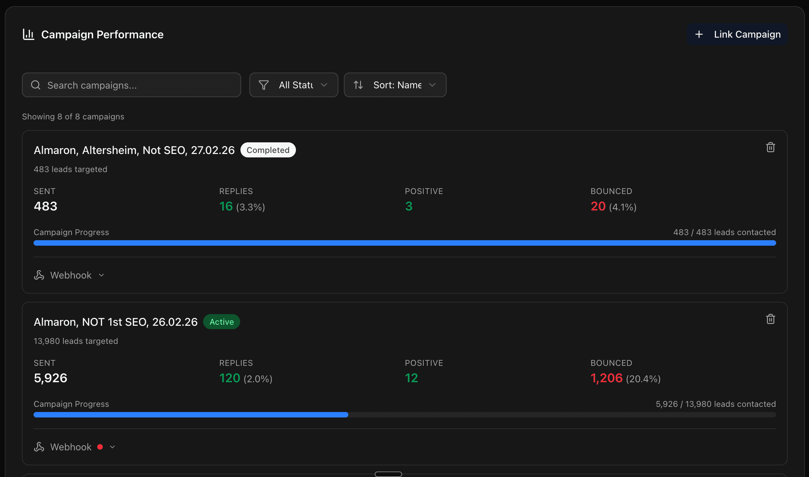This screenshot has width=809, height=477.
Task: Toggle the Completed status badge
Action: coord(268,150)
